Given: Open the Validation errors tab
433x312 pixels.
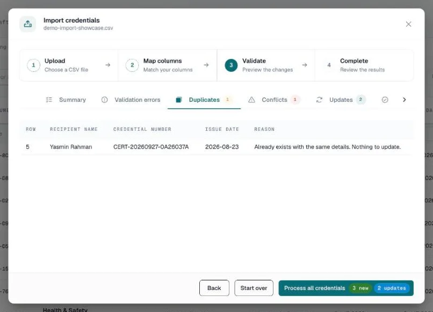Looking at the screenshot, I should [131, 100].
